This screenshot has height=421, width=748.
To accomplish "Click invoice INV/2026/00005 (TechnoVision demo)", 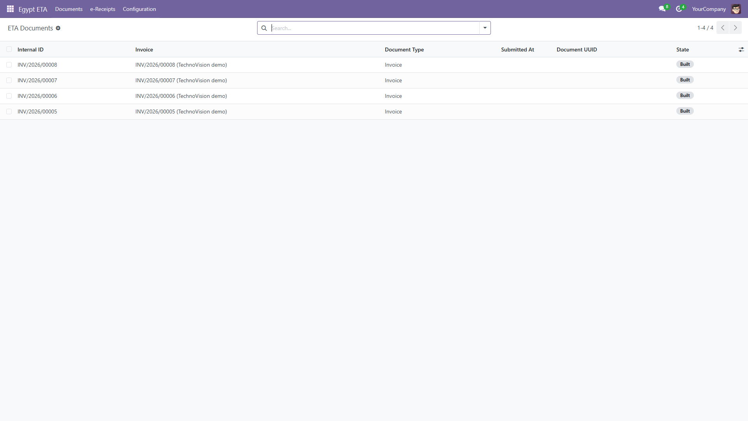I will pos(181,111).
